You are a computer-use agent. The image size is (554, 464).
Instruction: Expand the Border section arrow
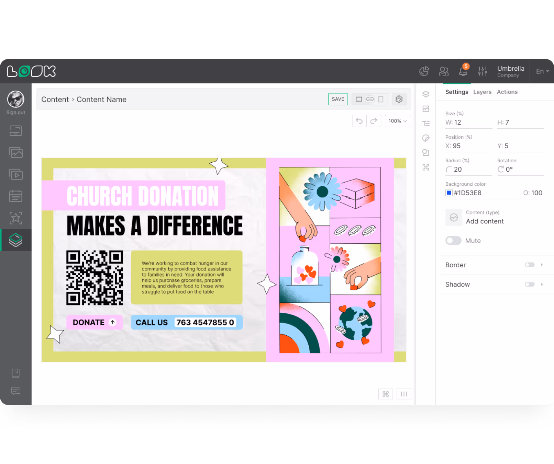click(542, 265)
